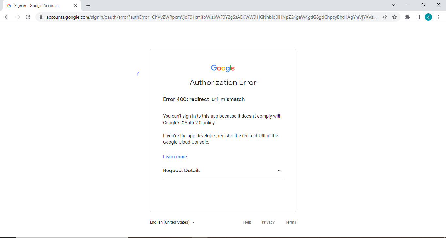
Task: Click the browser back arrow
Action: pyautogui.click(x=7, y=17)
